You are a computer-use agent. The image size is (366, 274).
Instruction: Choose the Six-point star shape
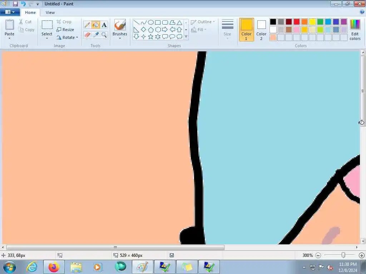[158, 37]
